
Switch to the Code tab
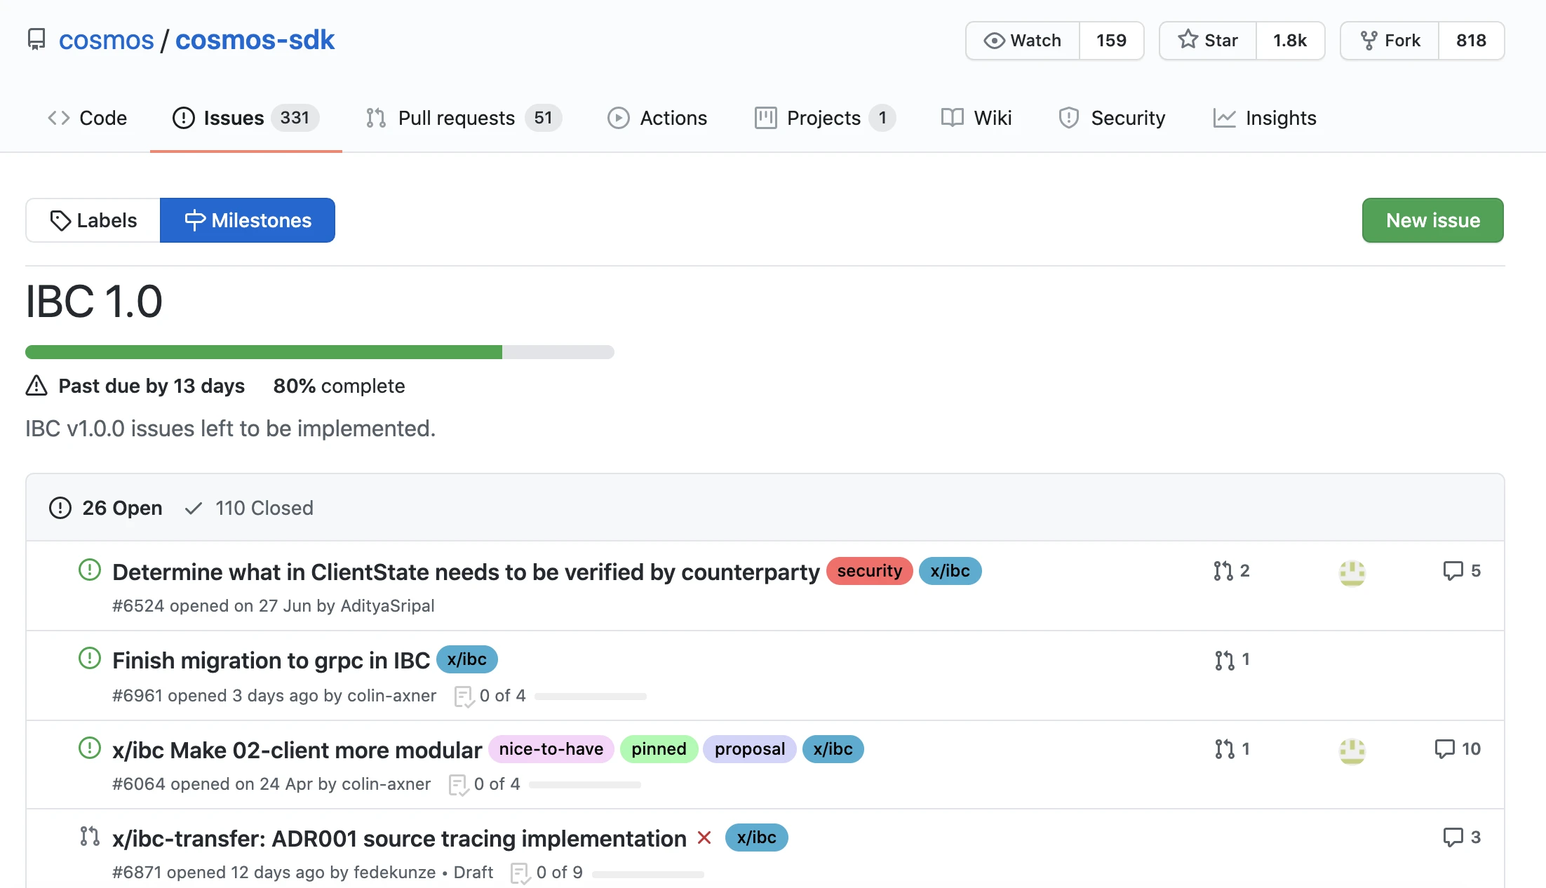[87, 118]
